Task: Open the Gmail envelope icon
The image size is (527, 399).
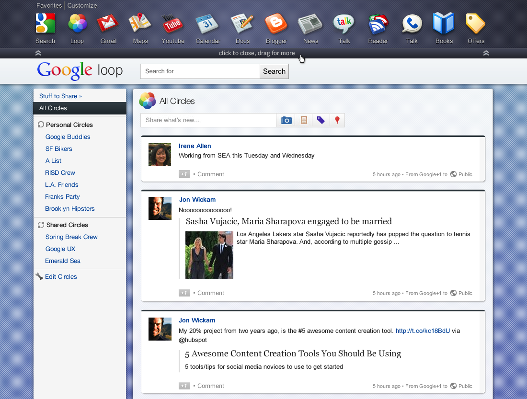Action: point(108,23)
